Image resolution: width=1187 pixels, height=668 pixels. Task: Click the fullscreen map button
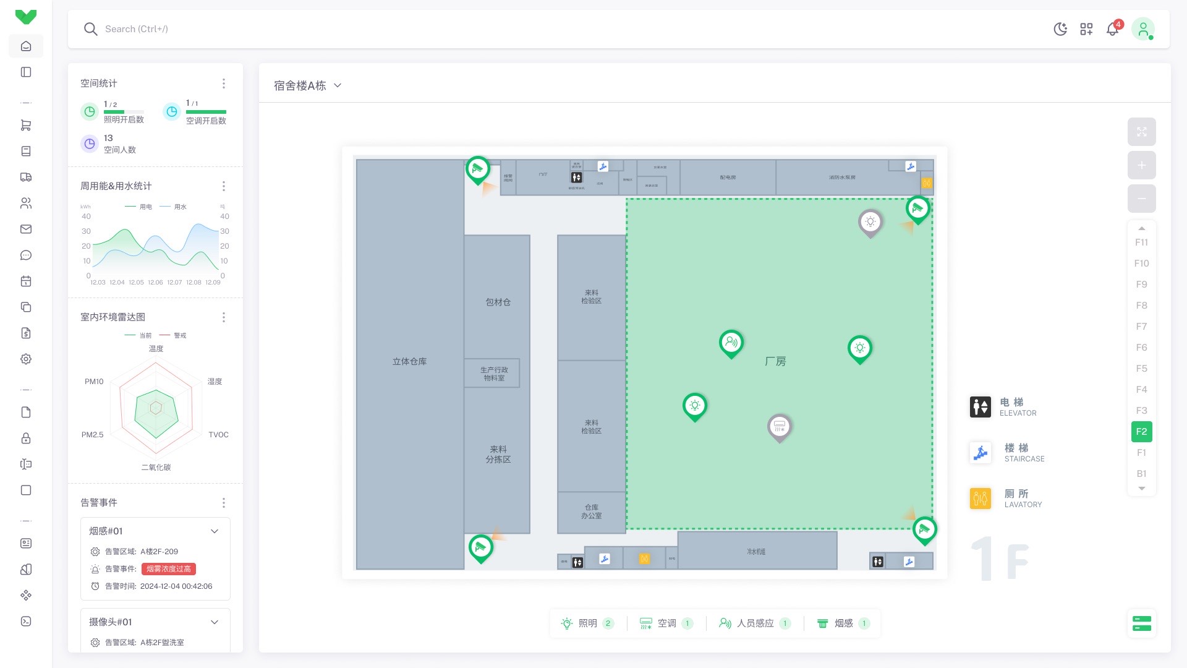point(1141,132)
